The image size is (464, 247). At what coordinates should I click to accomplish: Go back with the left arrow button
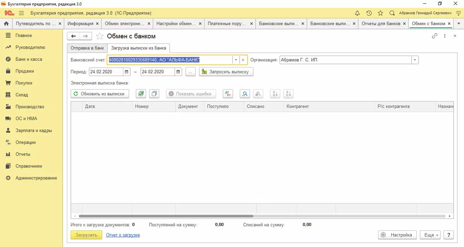(73, 36)
